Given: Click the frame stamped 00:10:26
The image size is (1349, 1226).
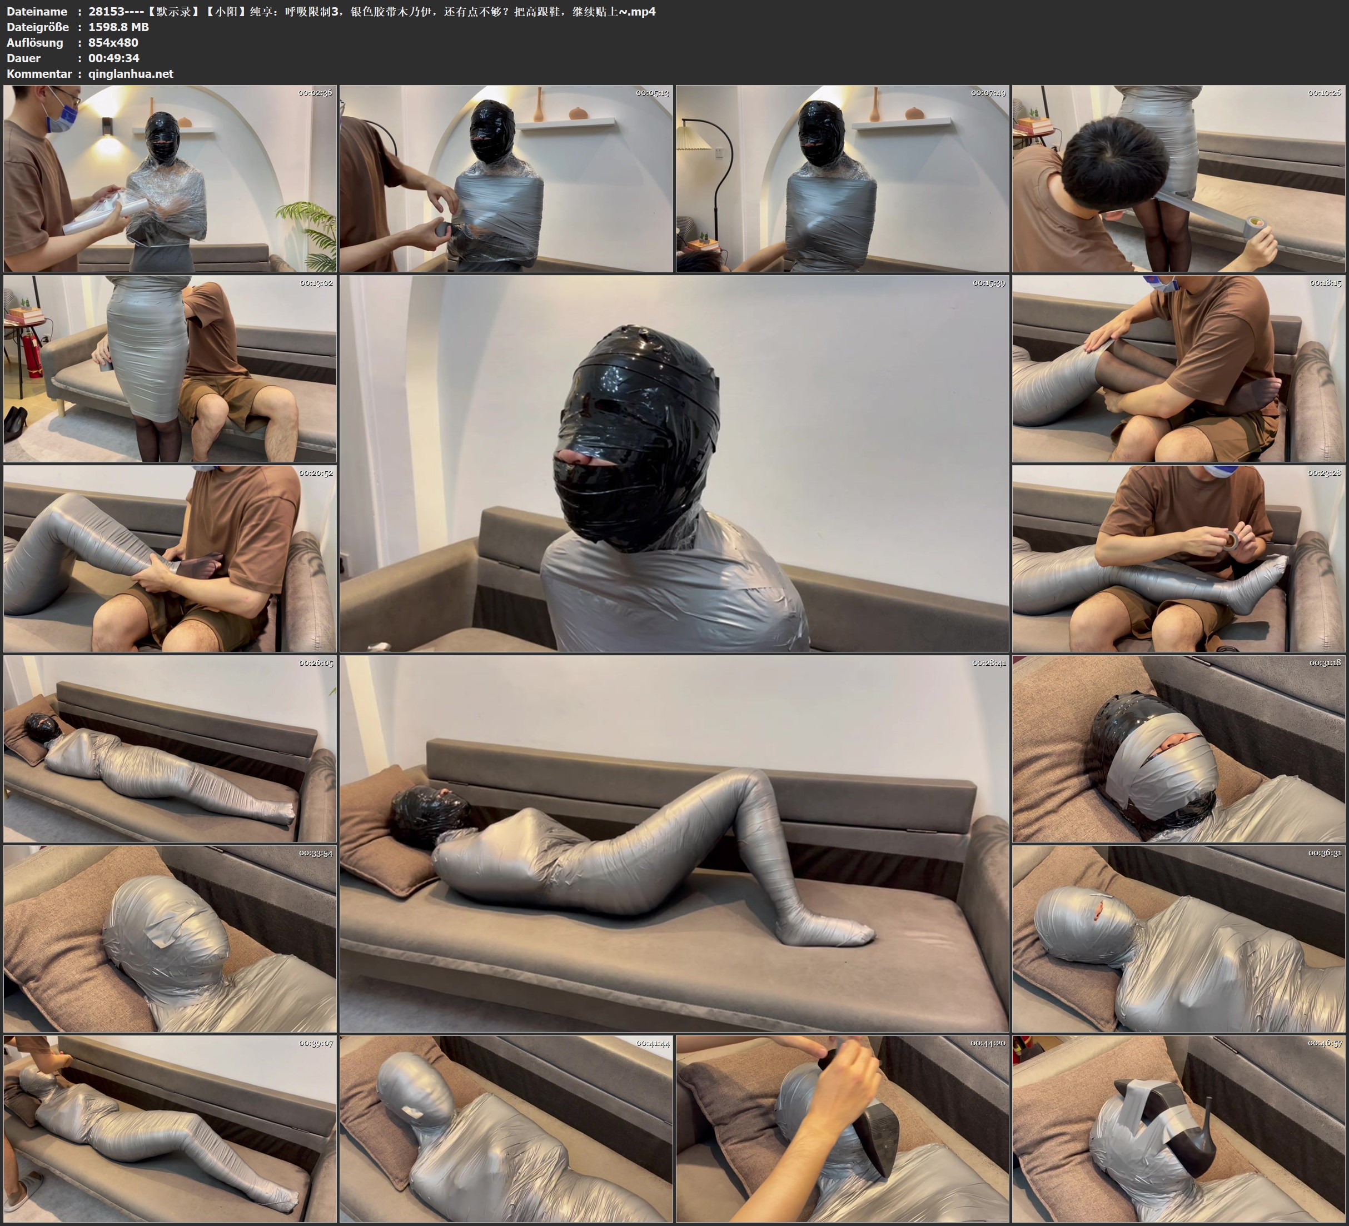Looking at the screenshot, I should click(x=1178, y=179).
